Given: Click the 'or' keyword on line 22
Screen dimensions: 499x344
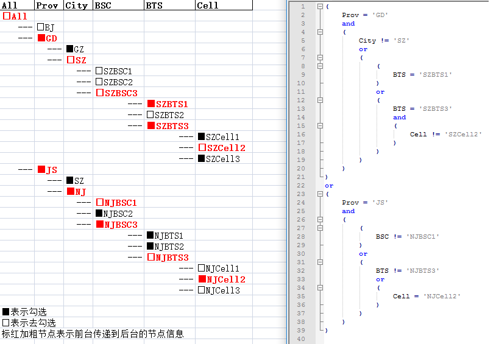Looking at the screenshot, I should [329, 186].
